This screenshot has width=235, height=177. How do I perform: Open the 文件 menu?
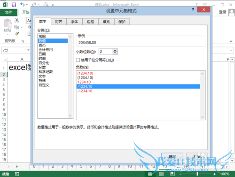pyautogui.click(x=8, y=12)
